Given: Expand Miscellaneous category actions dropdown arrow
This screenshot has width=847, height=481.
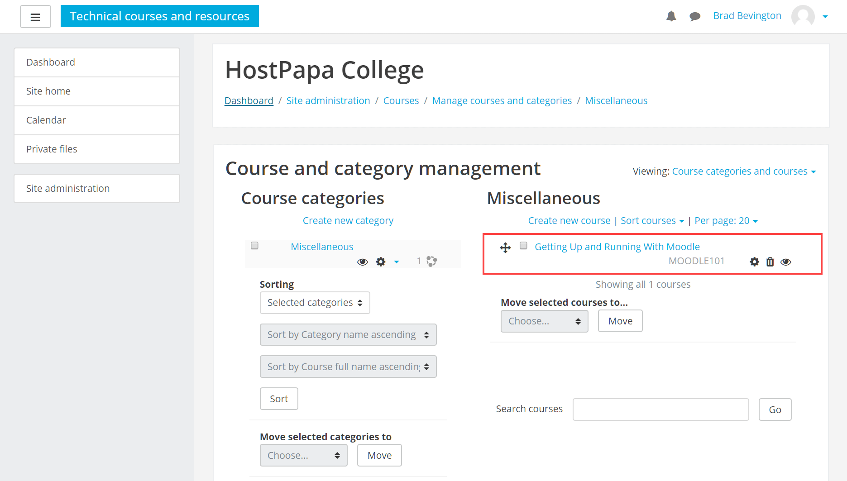Looking at the screenshot, I should [397, 262].
